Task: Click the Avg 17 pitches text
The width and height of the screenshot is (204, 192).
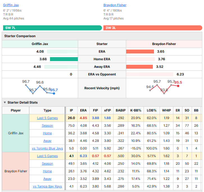Action: [114, 18]
